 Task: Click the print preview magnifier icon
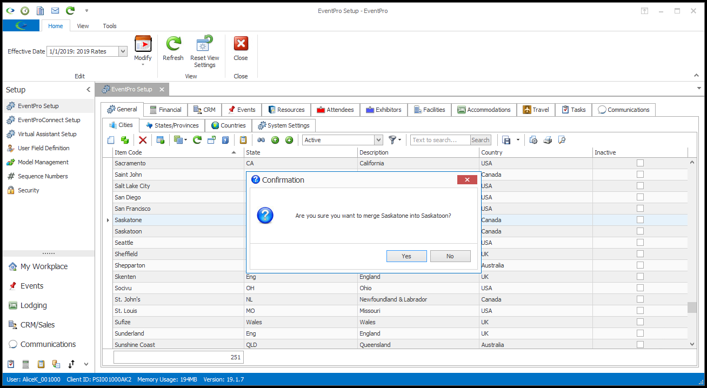click(x=562, y=140)
